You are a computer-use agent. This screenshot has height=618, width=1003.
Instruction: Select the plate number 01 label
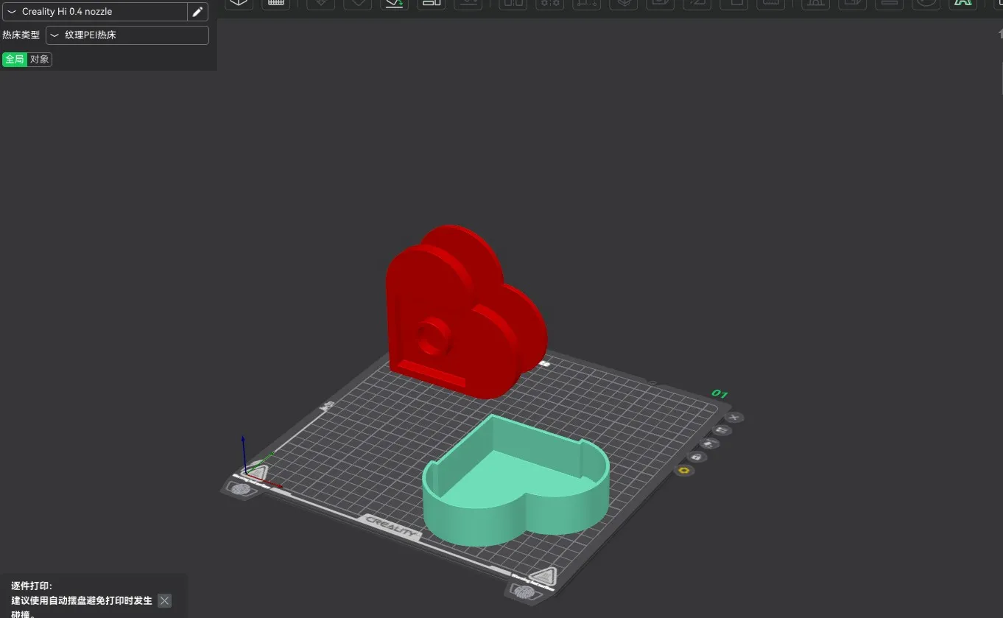[719, 394]
